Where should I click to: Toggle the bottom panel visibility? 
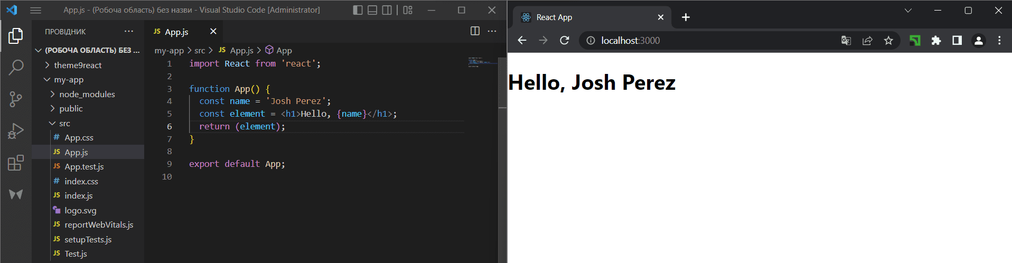pyautogui.click(x=372, y=10)
